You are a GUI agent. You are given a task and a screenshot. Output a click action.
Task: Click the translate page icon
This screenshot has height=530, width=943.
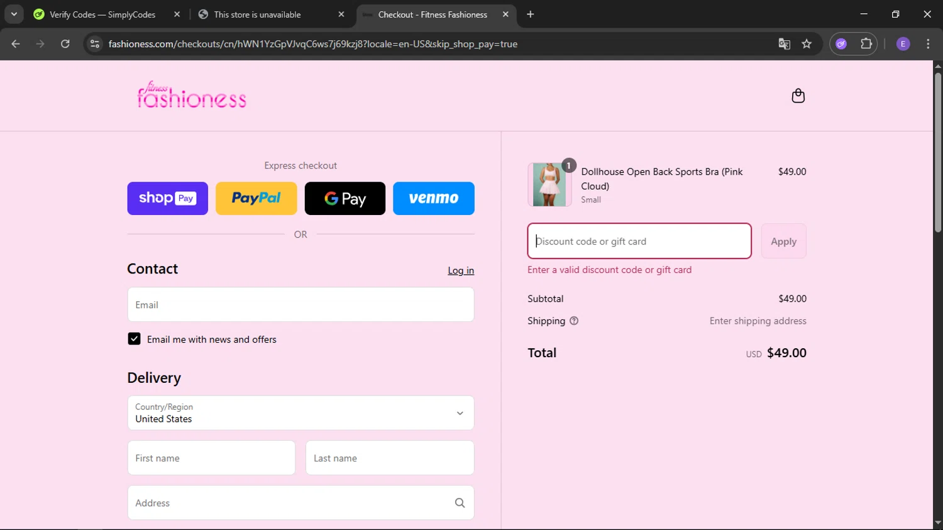[784, 44]
